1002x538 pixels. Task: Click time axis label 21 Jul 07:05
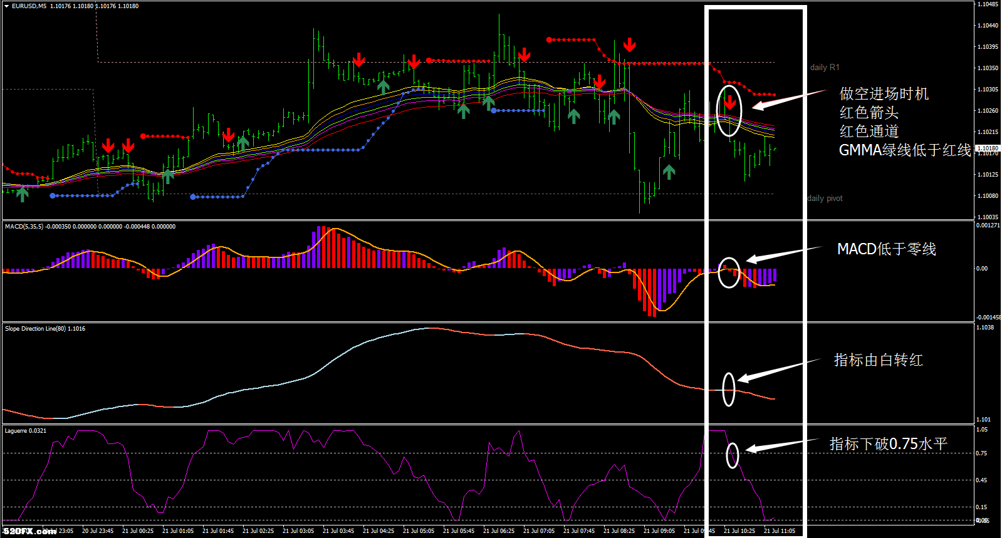click(539, 531)
